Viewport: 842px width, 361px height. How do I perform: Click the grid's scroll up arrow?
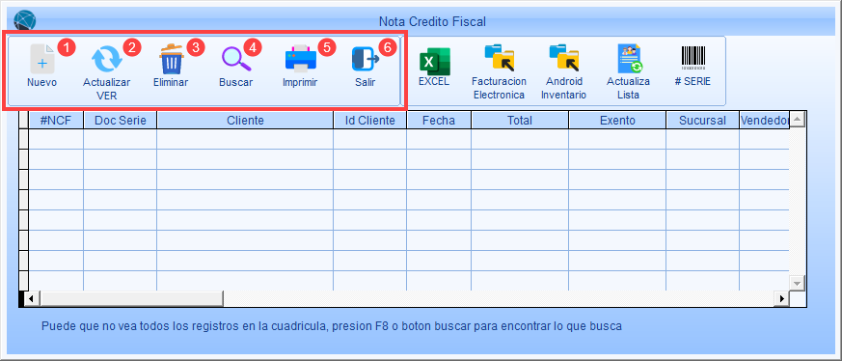pyautogui.click(x=797, y=120)
